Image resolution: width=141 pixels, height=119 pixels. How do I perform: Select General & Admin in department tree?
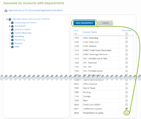pos(22,30)
